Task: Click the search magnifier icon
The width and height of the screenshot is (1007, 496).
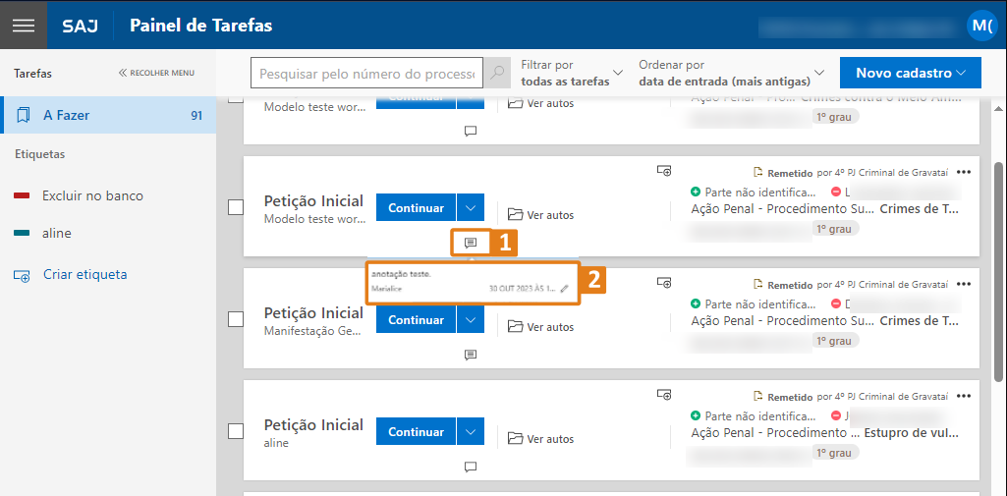Action: [498, 74]
